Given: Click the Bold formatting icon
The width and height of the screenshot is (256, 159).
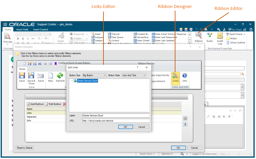Looking at the screenshot, I should [x=18, y=39].
